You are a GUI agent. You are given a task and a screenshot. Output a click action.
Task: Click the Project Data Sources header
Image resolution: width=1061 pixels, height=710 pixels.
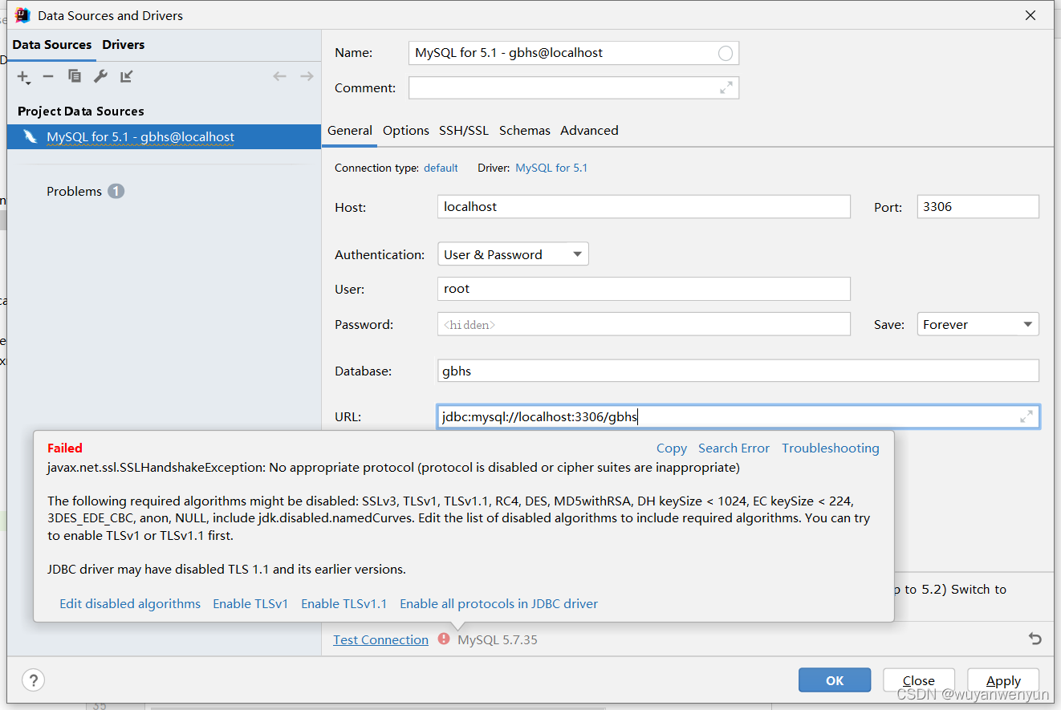tap(81, 112)
